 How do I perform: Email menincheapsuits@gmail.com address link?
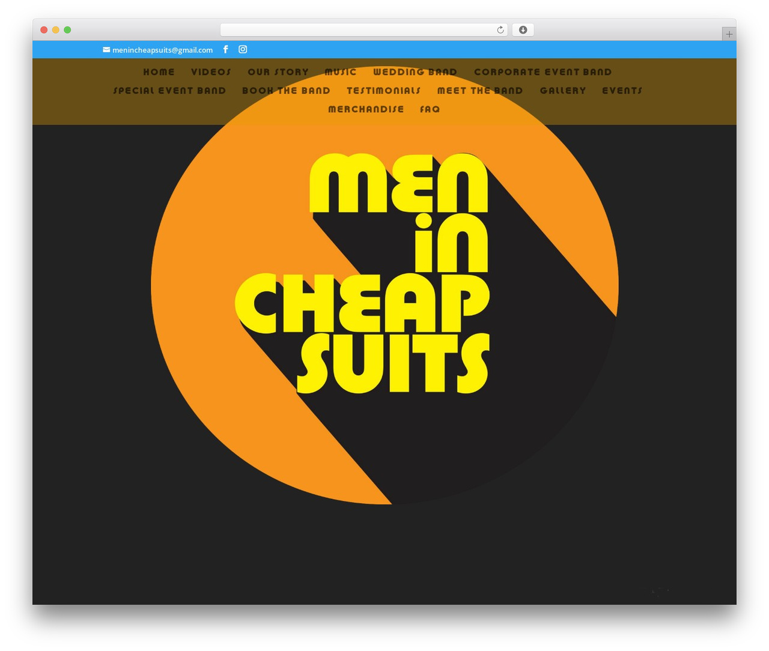pyautogui.click(x=162, y=50)
